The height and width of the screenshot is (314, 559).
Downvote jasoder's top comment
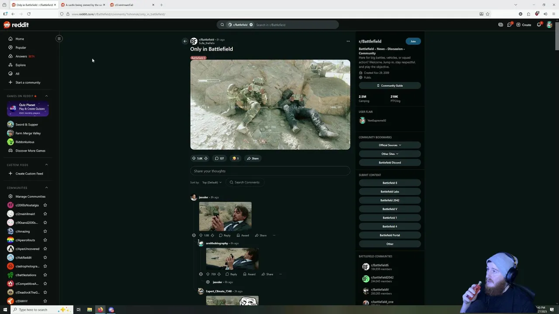[213, 235]
